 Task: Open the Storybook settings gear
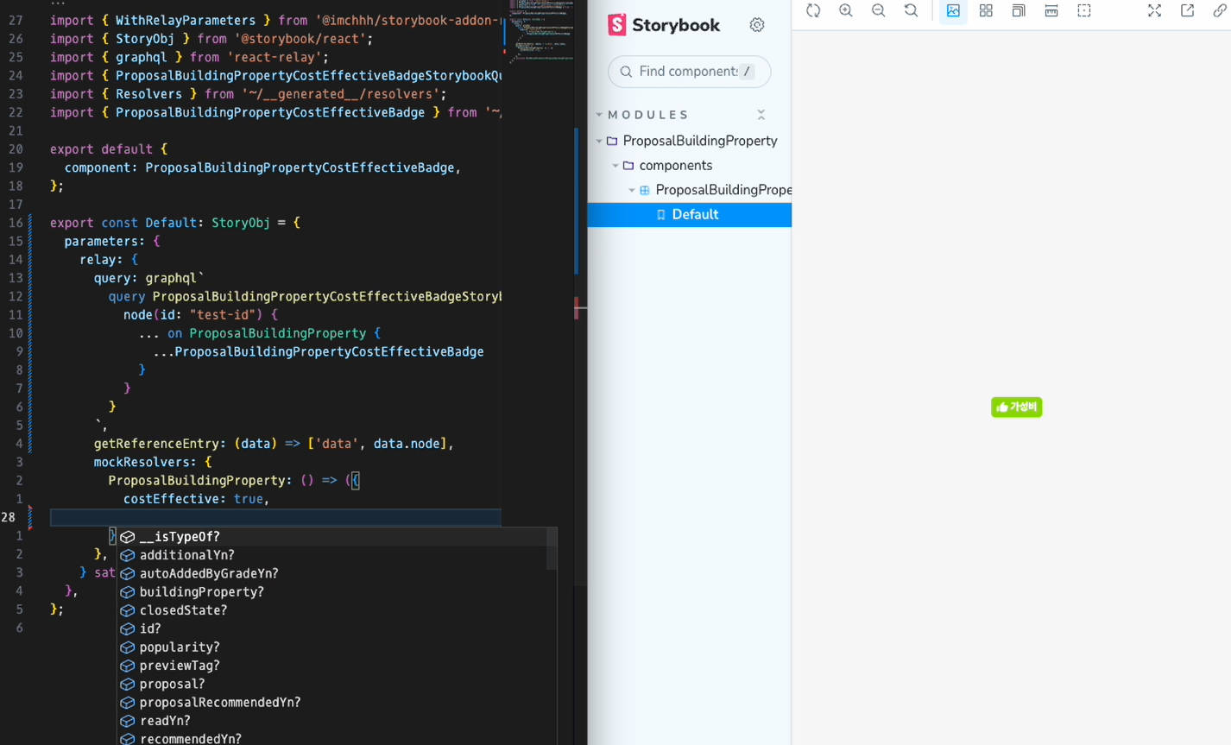click(x=757, y=25)
